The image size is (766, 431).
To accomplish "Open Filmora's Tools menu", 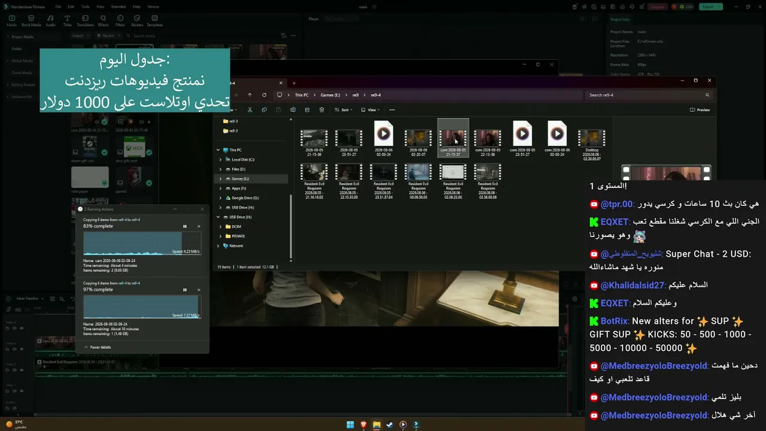I will tap(86, 7).
